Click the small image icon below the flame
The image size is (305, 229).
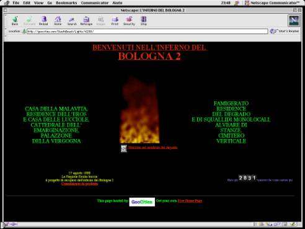[x=123, y=148]
